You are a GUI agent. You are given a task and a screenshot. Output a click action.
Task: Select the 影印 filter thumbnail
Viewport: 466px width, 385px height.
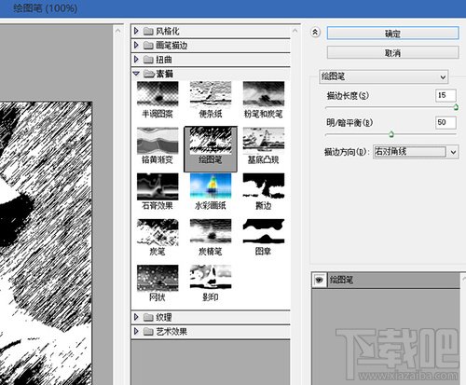click(x=211, y=278)
